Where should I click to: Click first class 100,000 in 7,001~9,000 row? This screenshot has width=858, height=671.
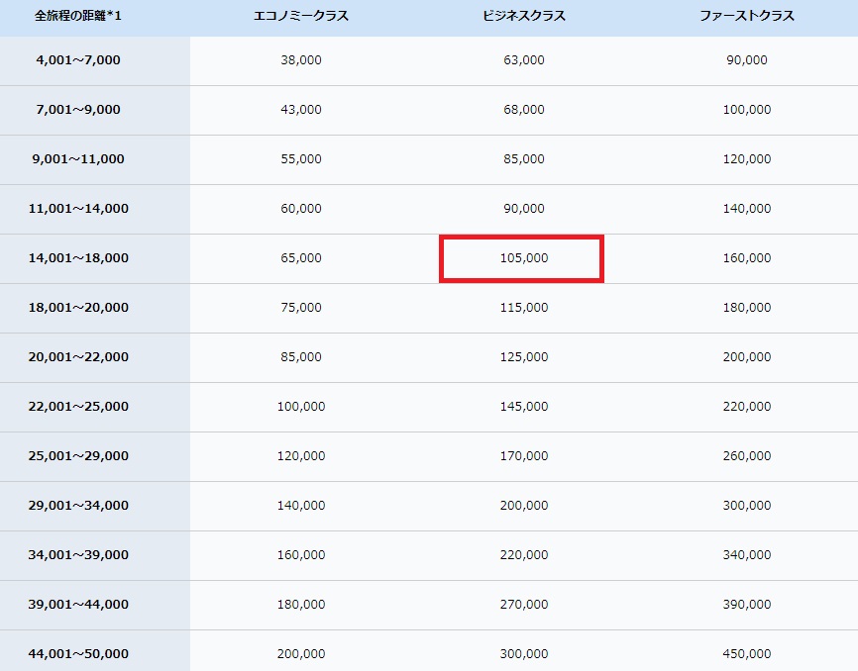tap(747, 109)
